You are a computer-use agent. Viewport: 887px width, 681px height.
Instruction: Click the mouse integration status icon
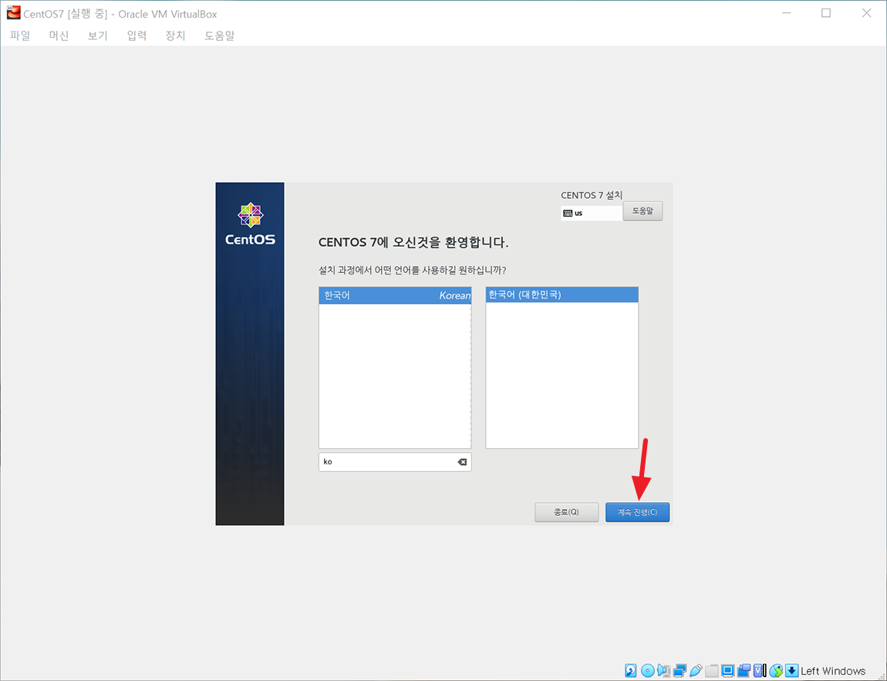(776, 670)
